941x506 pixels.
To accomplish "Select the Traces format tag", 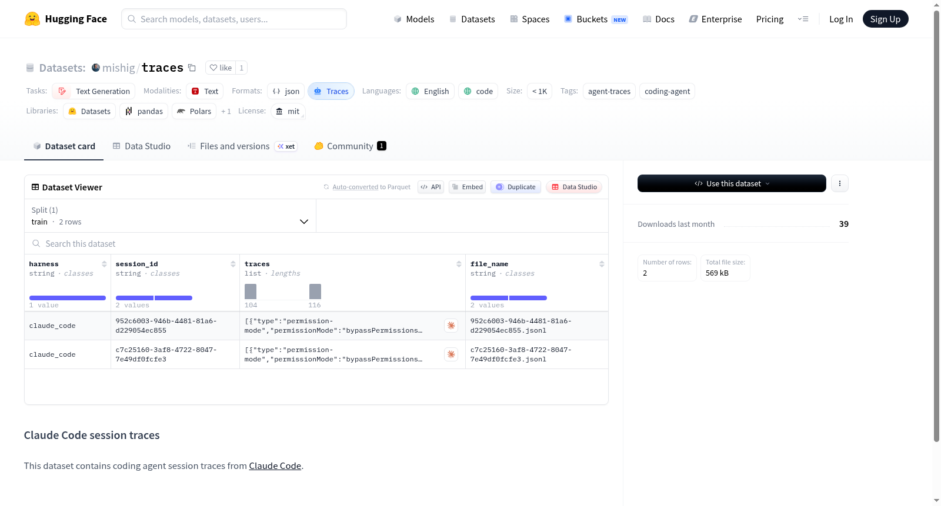I will pyautogui.click(x=331, y=91).
